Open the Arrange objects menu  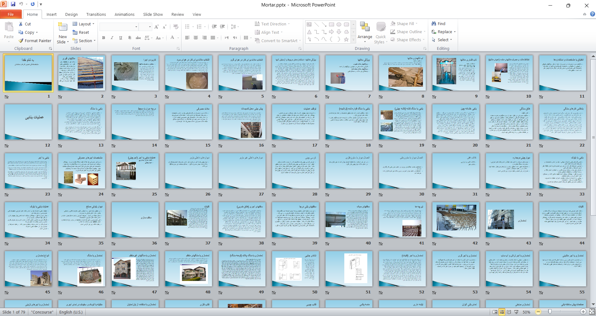pos(365,33)
